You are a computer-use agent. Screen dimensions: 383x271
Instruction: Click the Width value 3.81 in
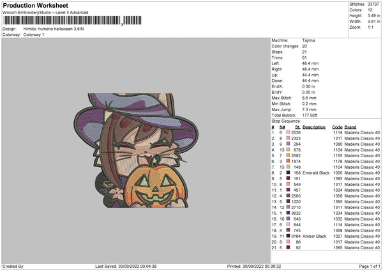click(373, 22)
